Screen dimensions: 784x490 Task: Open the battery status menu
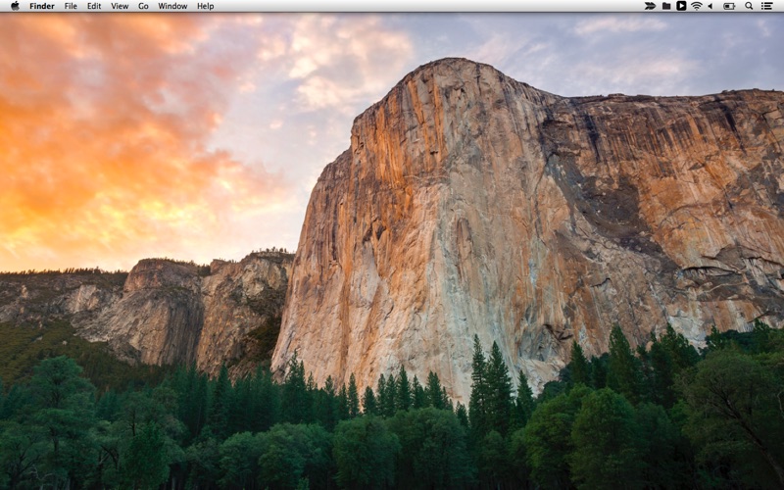729,6
